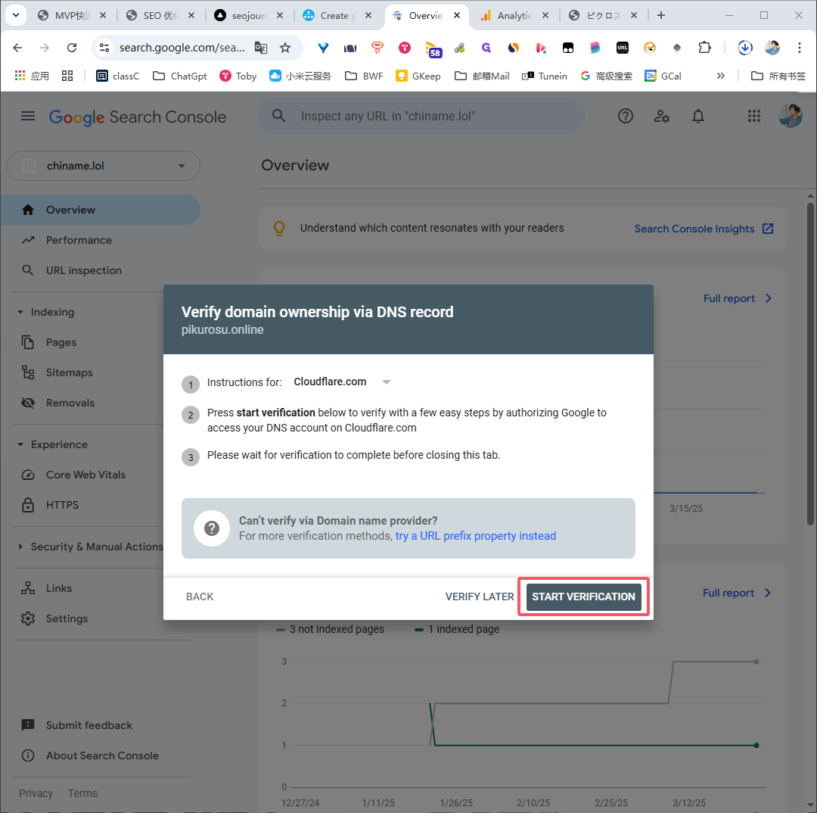Viewport: 817px width, 813px height.
Task: Click the site information icon in address bar
Action: click(x=104, y=48)
